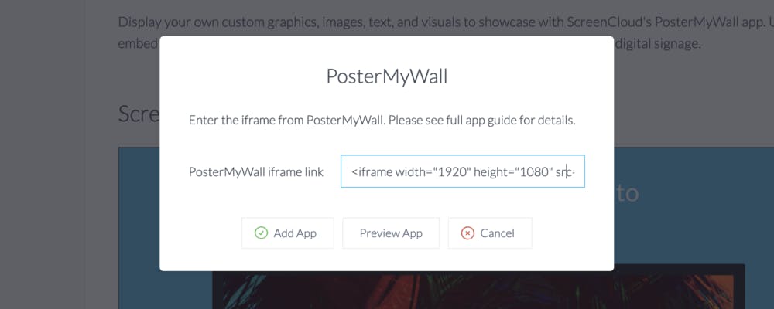The width and height of the screenshot is (774, 309).
Task: Click the green checkmark icon on Add App
Action: tap(261, 233)
